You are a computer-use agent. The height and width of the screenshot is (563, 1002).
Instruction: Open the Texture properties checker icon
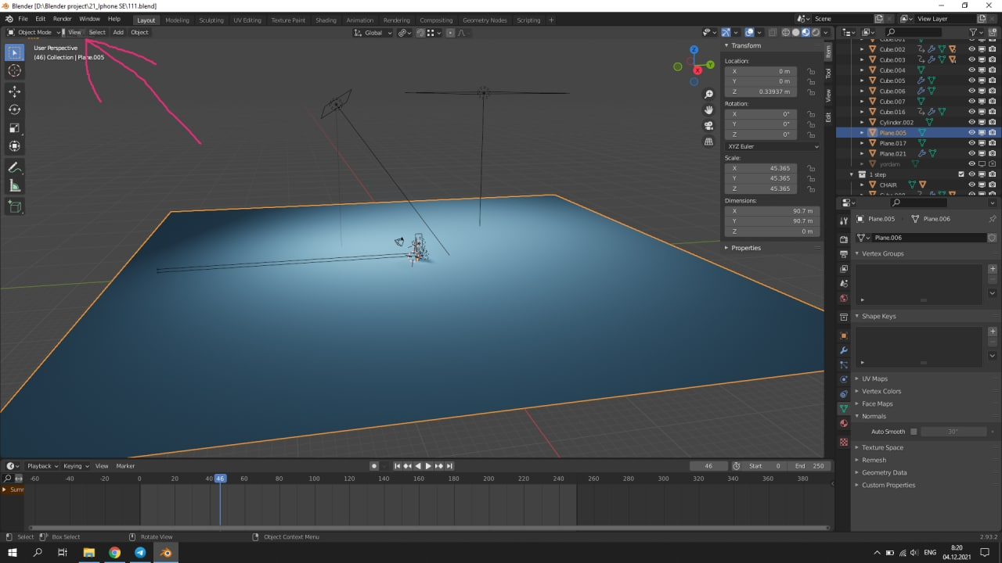pyautogui.click(x=843, y=442)
